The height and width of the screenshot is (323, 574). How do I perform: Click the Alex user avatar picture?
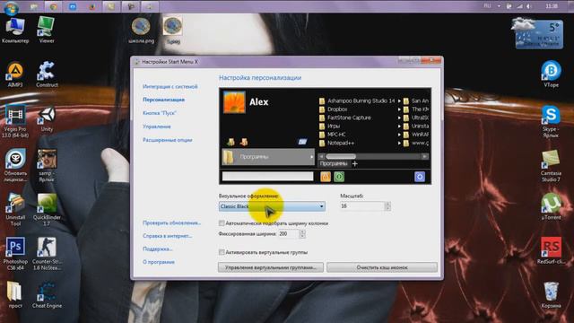[x=234, y=102]
